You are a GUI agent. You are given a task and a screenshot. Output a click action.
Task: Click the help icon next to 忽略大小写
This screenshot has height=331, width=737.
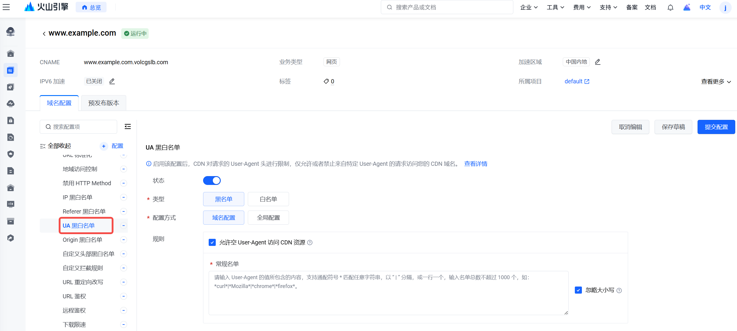pos(619,290)
